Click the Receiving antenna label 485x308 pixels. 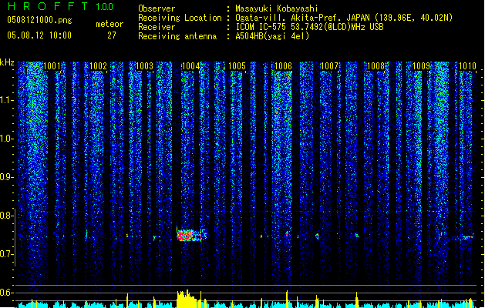177,36
